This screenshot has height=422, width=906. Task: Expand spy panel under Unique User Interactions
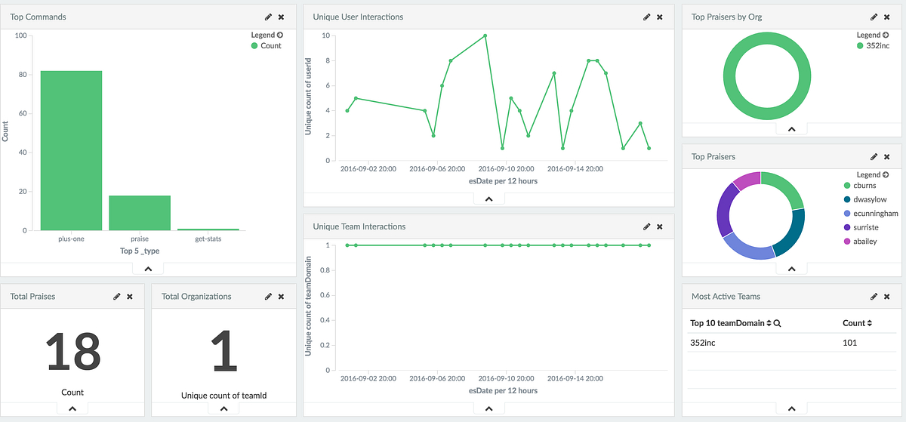[488, 199]
